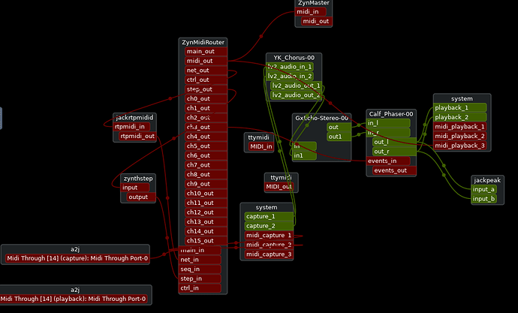Select the rtpmidi_out port

click(137, 137)
